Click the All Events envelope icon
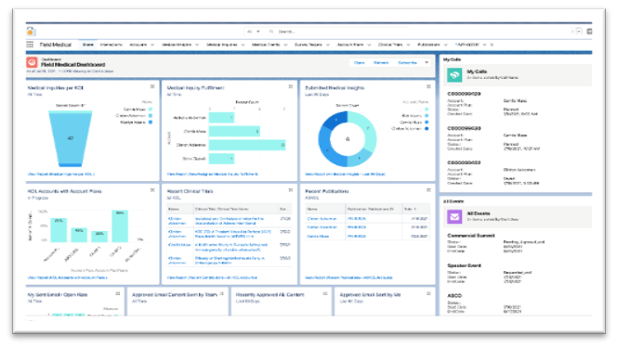 tap(454, 216)
